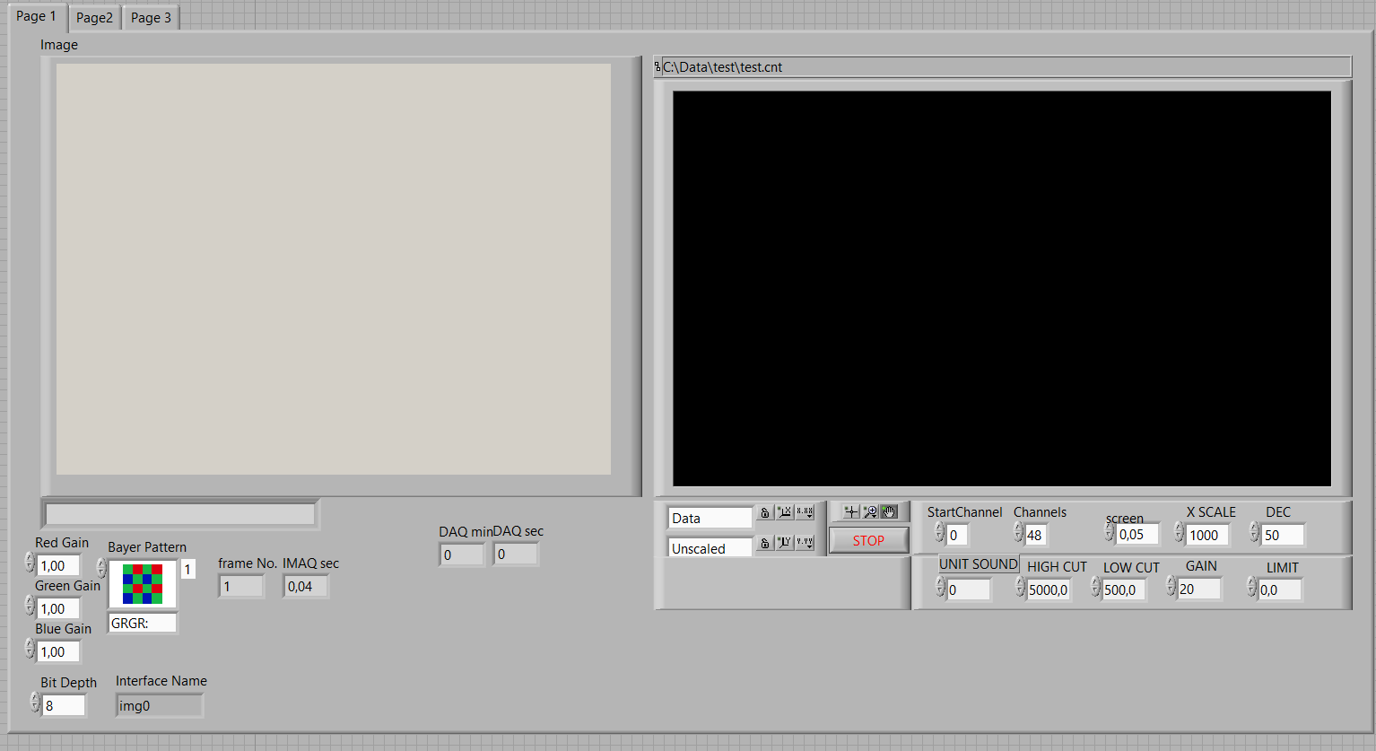Click the DEC stepper arrows
Viewport: 1376px width, 751px height.
(1254, 532)
